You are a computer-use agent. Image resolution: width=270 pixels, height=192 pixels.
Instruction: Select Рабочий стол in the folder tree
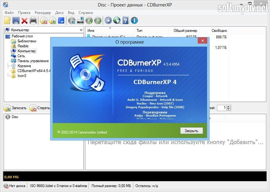[22, 36]
